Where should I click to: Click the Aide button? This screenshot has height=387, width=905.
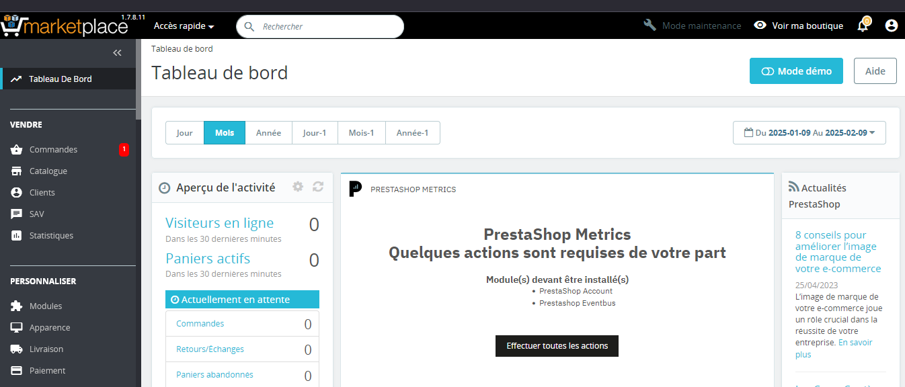coord(875,71)
